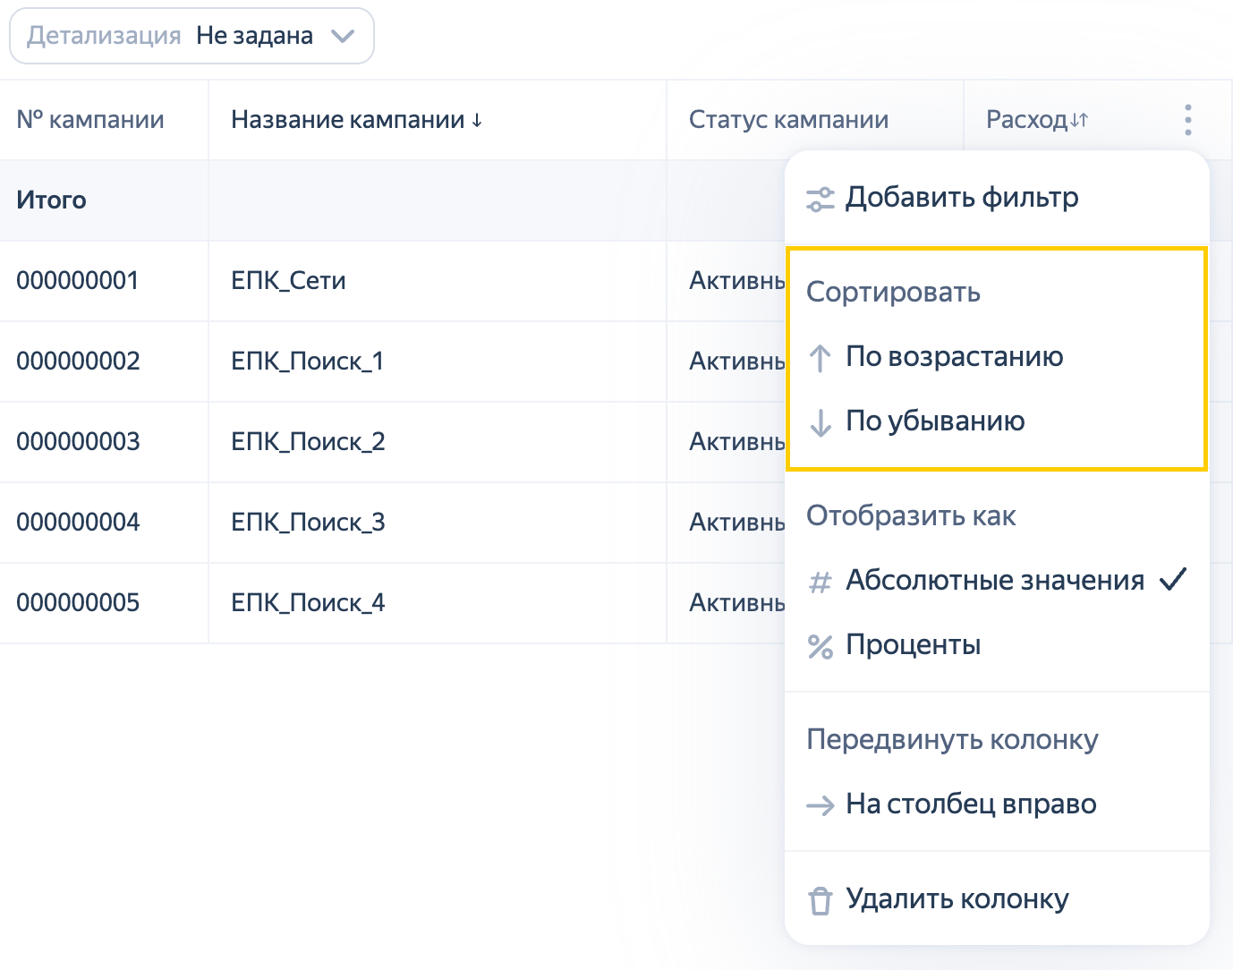Viewport: 1233px width, 970px height.
Task: Click campaign number 000000004
Action: 78,522
